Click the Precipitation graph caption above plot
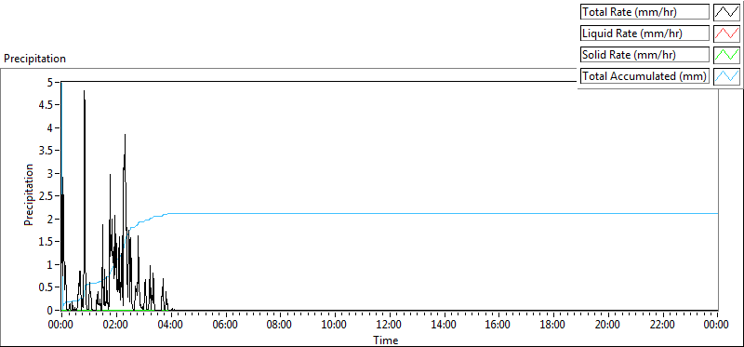744x347 pixels. pyautogui.click(x=34, y=59)
